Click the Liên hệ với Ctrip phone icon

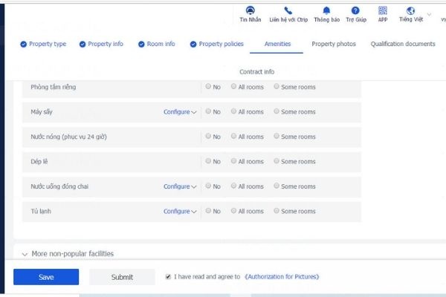(x=288, y=11)
